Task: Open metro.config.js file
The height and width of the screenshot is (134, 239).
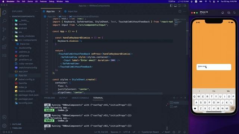Action: point(27,91)
